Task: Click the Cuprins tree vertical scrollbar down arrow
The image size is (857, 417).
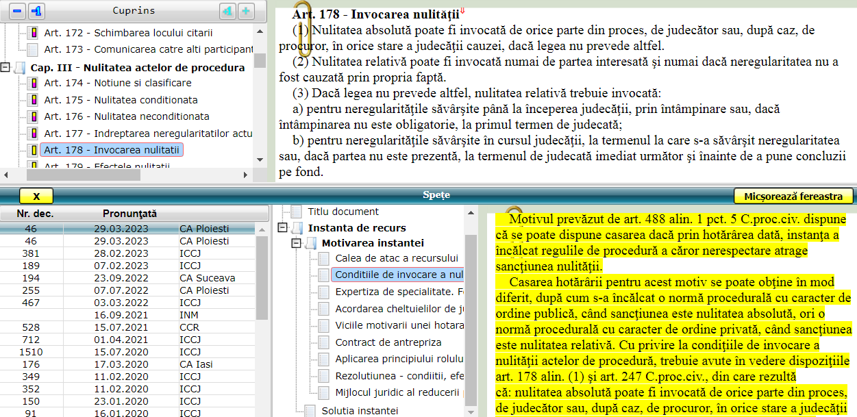Action: [260, 159]
